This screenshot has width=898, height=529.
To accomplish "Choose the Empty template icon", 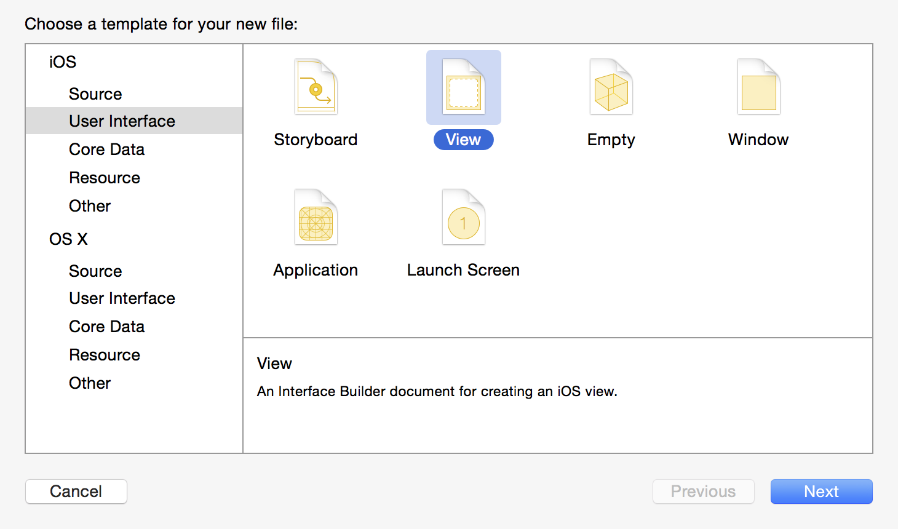I will pyautogui.click(x=611, y=87).
